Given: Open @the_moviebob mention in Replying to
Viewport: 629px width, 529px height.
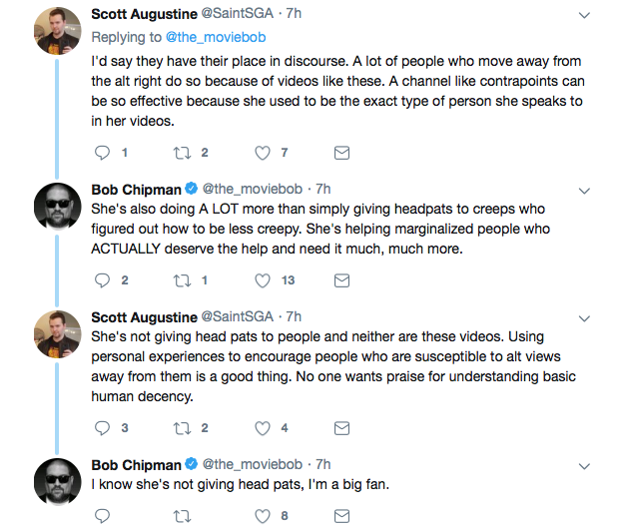Looking at the screenshot, I should (216, 37).
